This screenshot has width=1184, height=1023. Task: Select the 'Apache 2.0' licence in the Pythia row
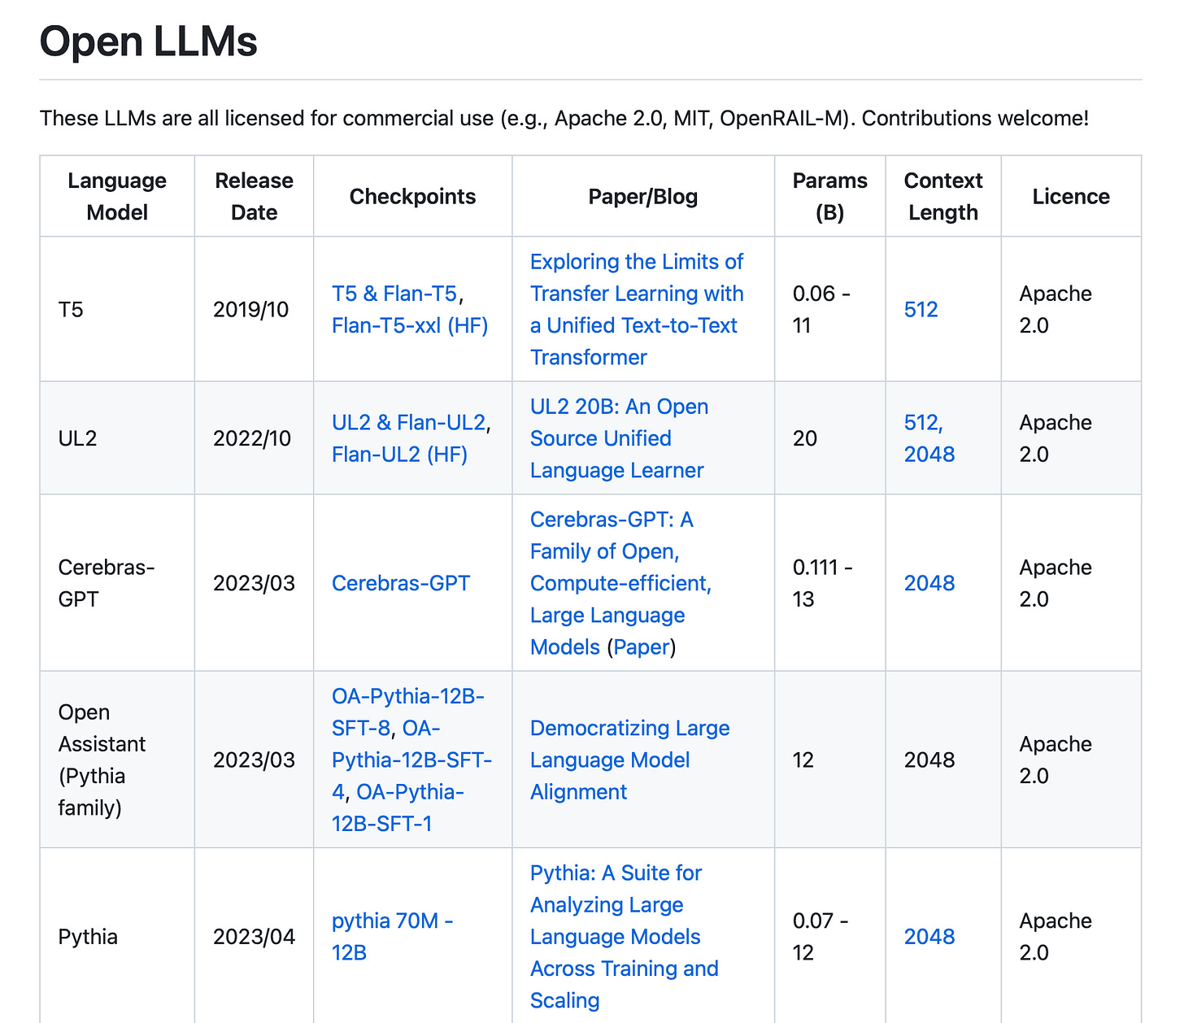[1056, 936]
